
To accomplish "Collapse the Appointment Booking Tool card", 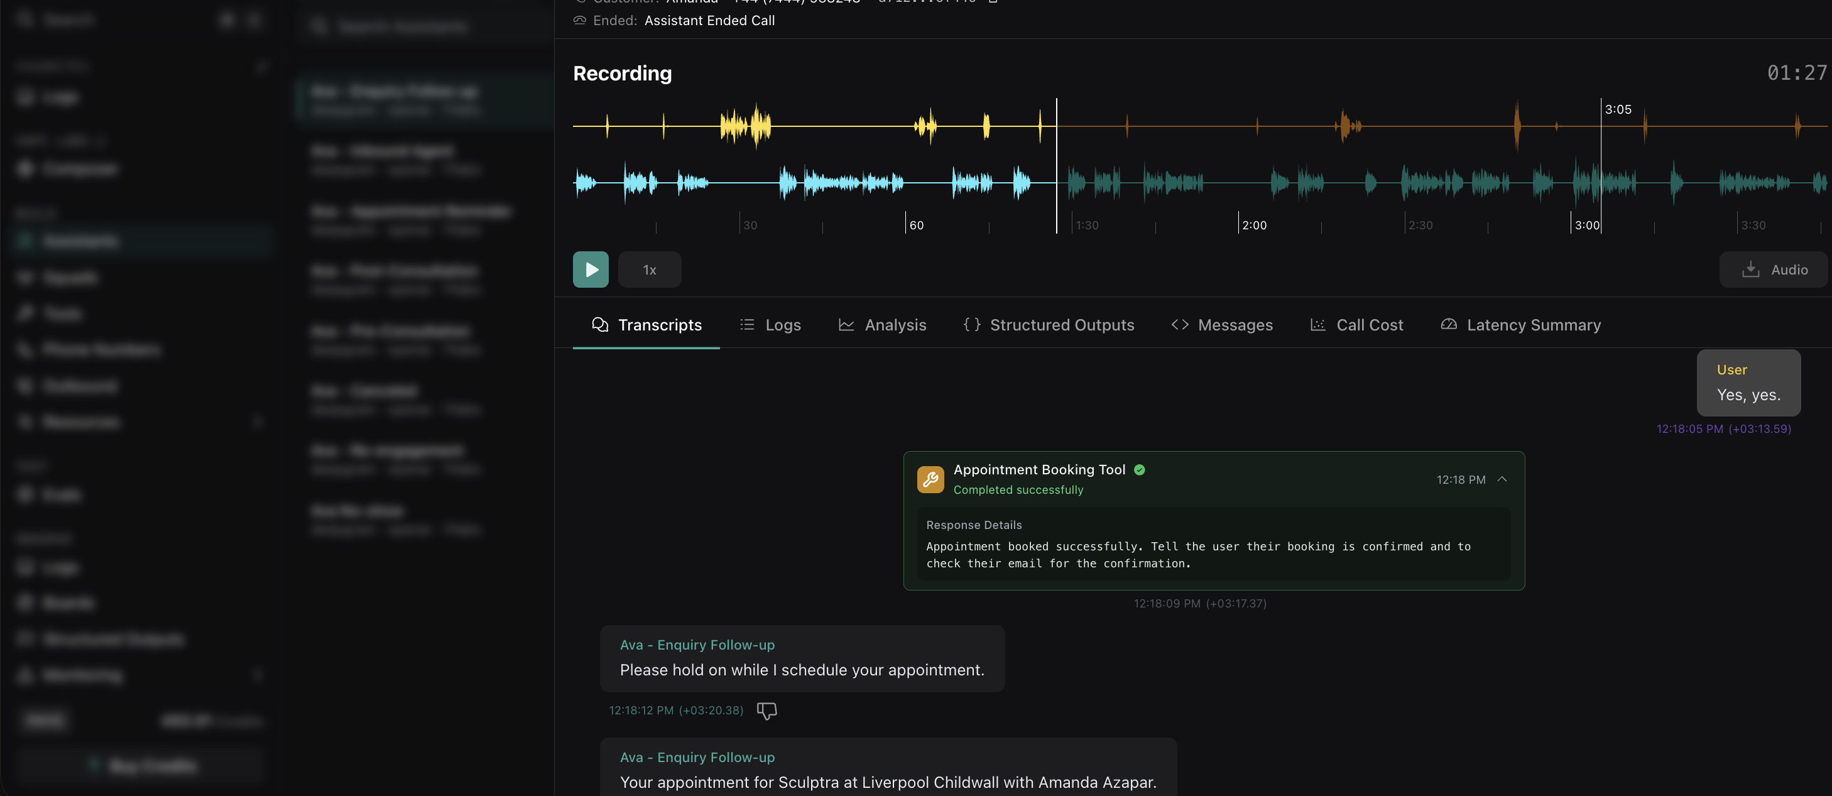I will tap(1502, 479).
